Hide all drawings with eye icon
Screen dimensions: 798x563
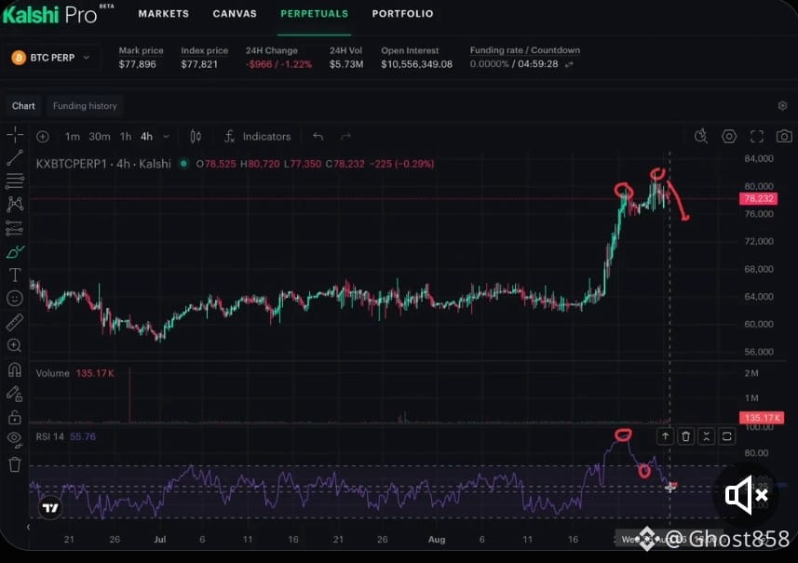15,439
